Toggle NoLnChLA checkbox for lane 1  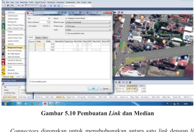(78, 44)
